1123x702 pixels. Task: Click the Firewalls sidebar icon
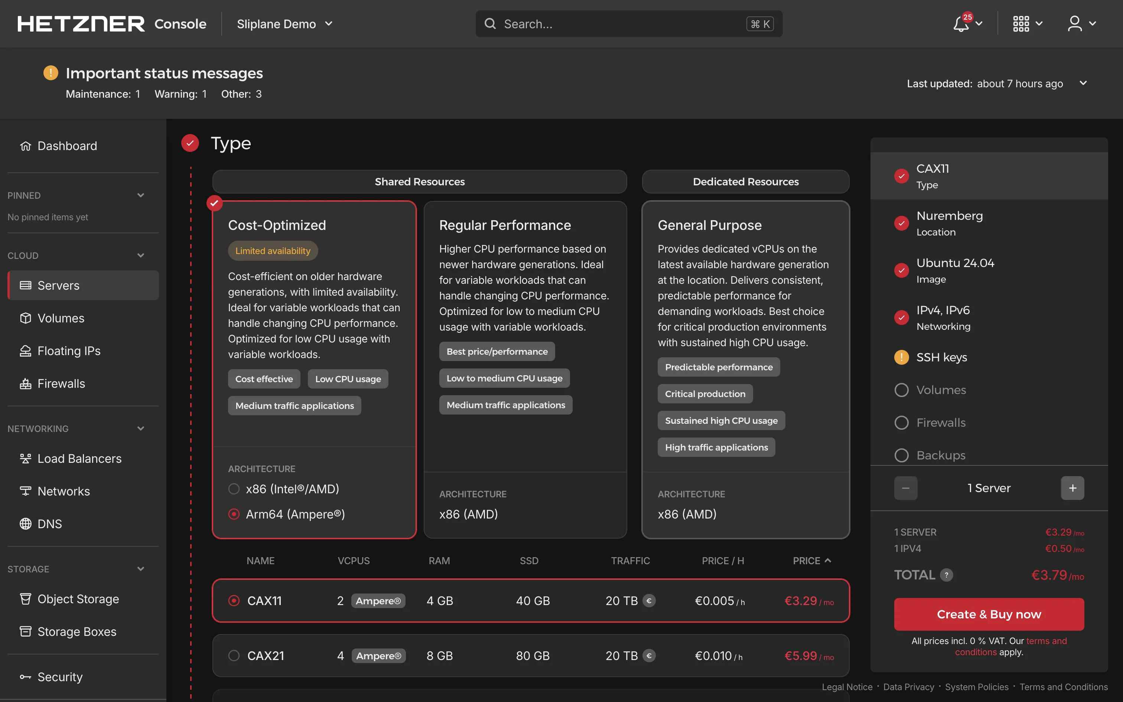tap(26, 384)
